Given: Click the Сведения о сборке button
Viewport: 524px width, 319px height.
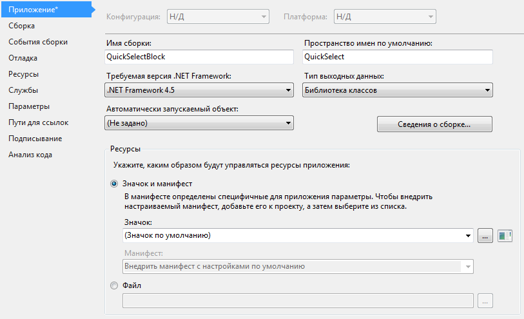Looking at the screenshot, I should pos(434,124).
